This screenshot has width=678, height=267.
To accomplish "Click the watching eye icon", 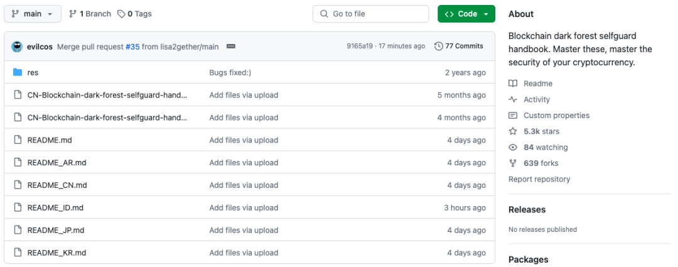I will coord(513,147).
